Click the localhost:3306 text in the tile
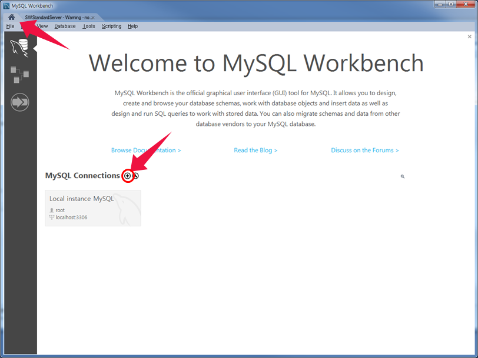The image size is (478, 358). coord(71,218)
